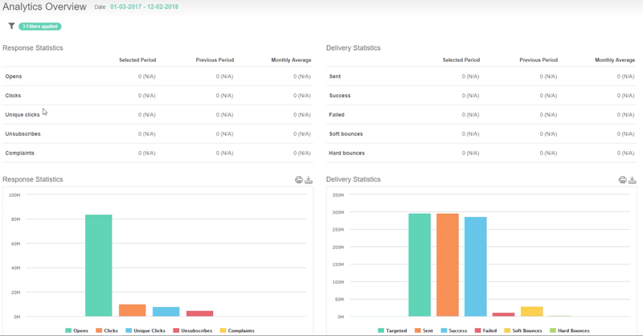The height and width of the screenshot is (336, 643).
Task: Click the red Failed bar
Action: pos(504,314)
